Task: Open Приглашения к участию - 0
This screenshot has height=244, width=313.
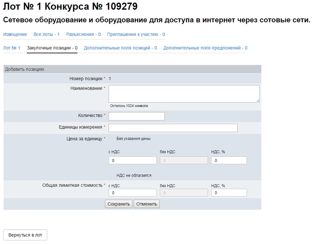Action: tap(136, 34)
